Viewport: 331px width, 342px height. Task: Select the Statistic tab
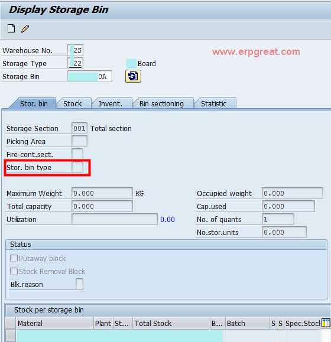tap(213, 103)
